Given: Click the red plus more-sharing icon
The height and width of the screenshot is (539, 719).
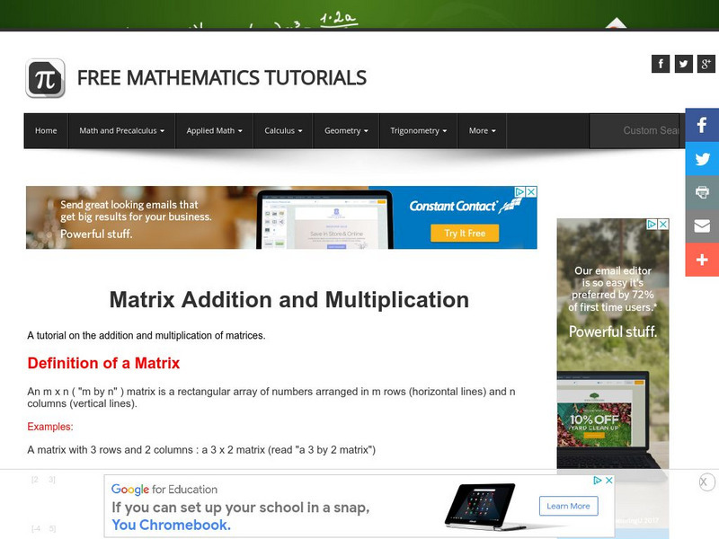Looking at the screenshot, I should point(702,260).
